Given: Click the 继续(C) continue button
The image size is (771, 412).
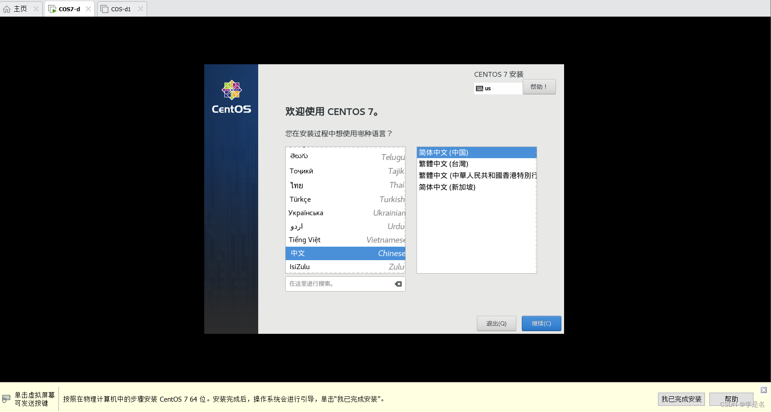Looking at the screenshot, I should coord(541,323).
